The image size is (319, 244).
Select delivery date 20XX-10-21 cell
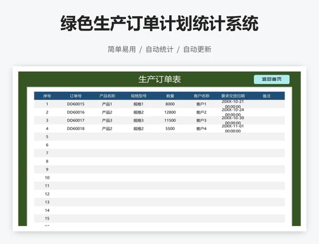pos(233,104)
